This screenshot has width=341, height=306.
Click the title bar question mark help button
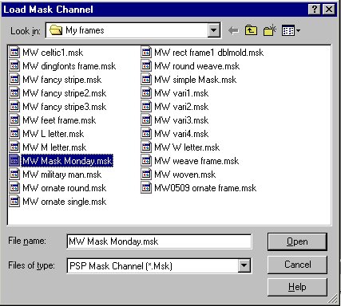[314, 10]
